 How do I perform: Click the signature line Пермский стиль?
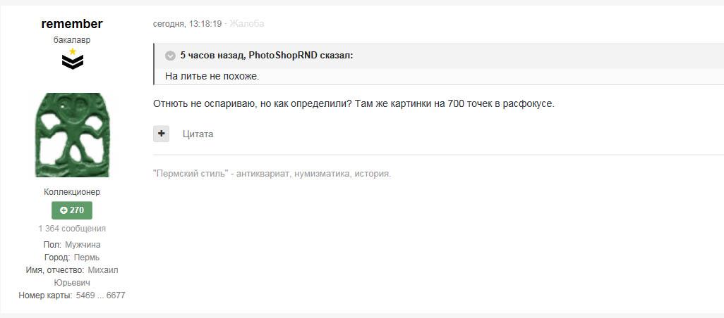pyautogui.click(x=272, y=174)
